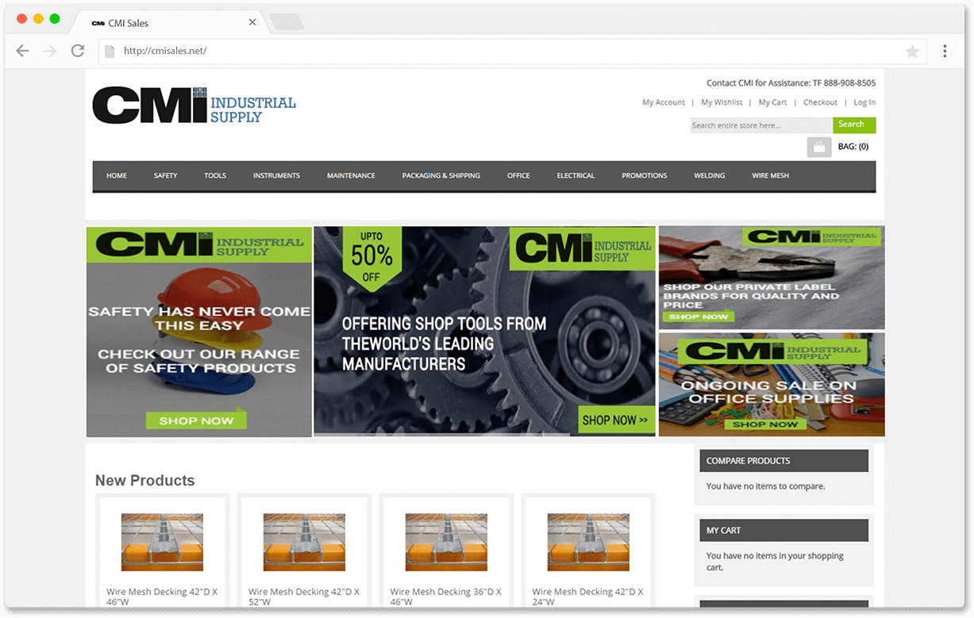Open thumbnail of Wire Mesh Decking 42"D X 46"W
Screen dimensions: 974x618
[162, 542]
